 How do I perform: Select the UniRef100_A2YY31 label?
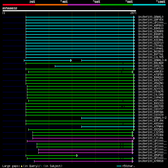pos(151,89)
